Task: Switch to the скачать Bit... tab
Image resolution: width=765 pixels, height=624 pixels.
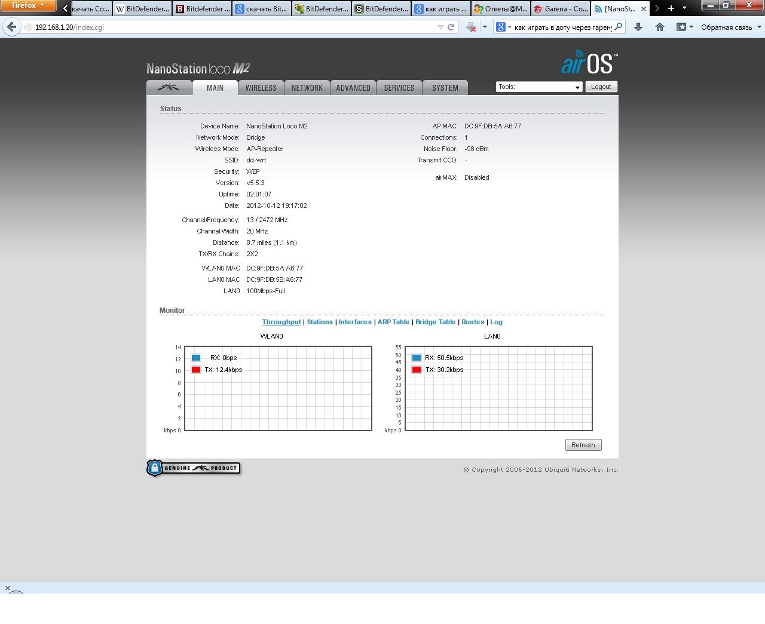Action: (x=262, y=9)
